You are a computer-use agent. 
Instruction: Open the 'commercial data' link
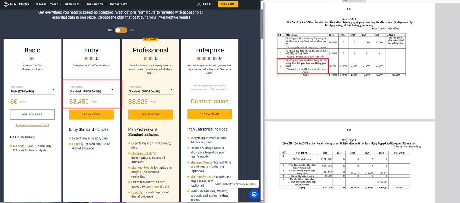[x=157, y=187]
